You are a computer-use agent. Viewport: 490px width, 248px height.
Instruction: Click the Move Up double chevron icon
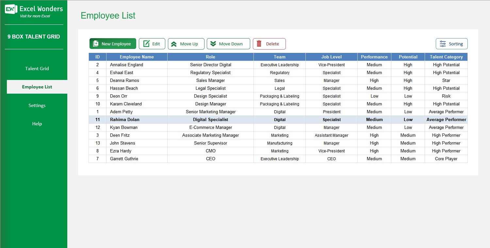pos(174,43)
